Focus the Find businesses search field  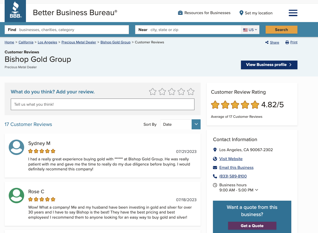point(67,30)
